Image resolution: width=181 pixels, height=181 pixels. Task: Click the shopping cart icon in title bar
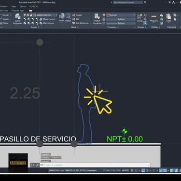(169, 2)
